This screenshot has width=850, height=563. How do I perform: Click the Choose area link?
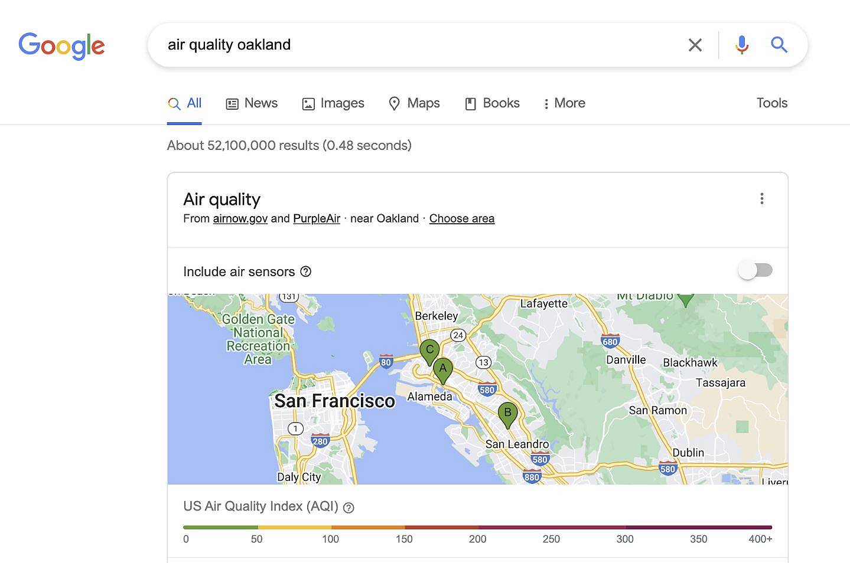pyautogui.click(x=461, y=218)
